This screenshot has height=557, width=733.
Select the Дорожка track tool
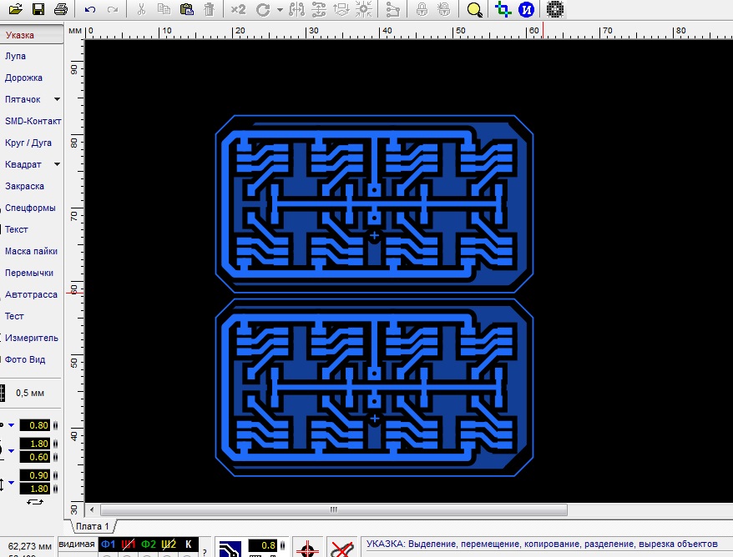pos(23,78)
